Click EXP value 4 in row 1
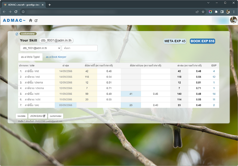The height and width of the screenshot is (166, 238). pyautogui.click(x=214, y=71)
